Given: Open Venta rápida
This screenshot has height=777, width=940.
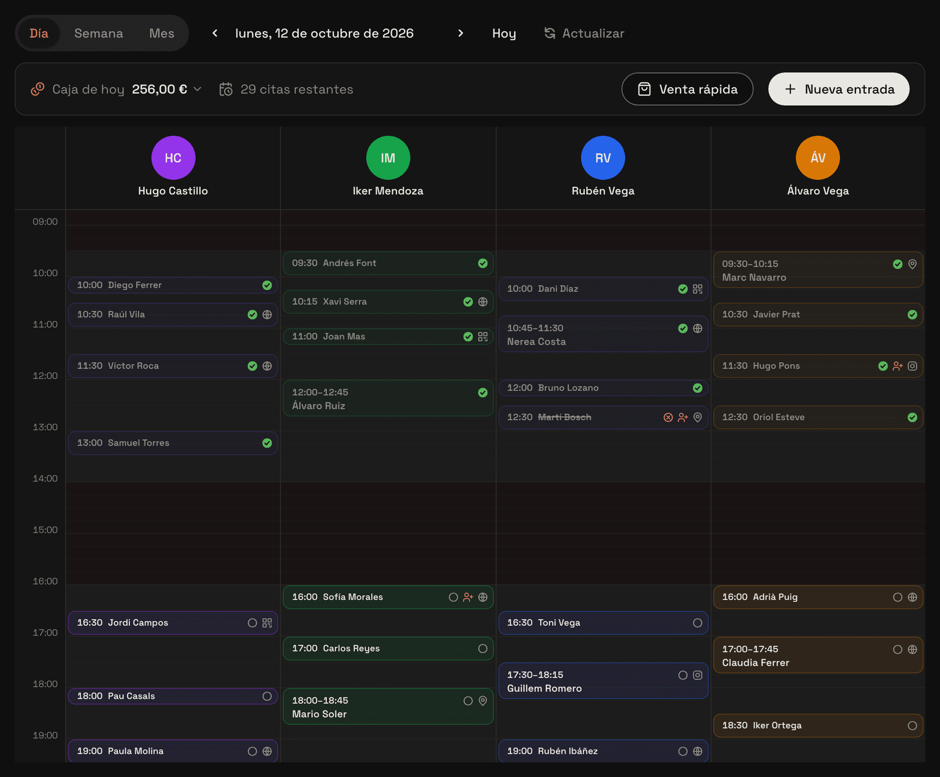Looking at the screenshot, I should tap(687, 89).
